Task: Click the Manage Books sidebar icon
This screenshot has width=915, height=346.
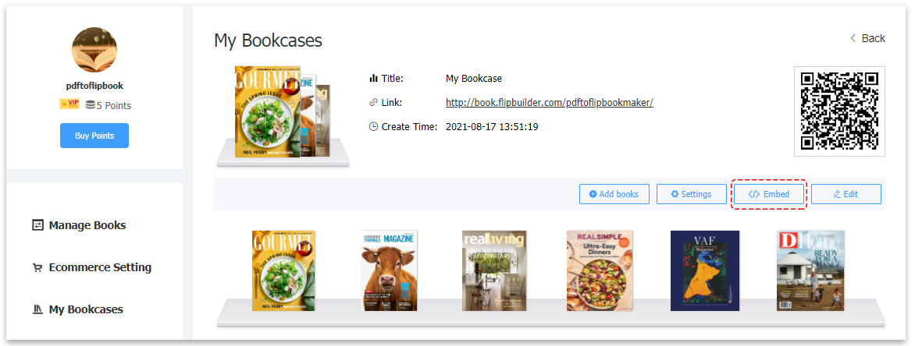Action: [38, 225]
